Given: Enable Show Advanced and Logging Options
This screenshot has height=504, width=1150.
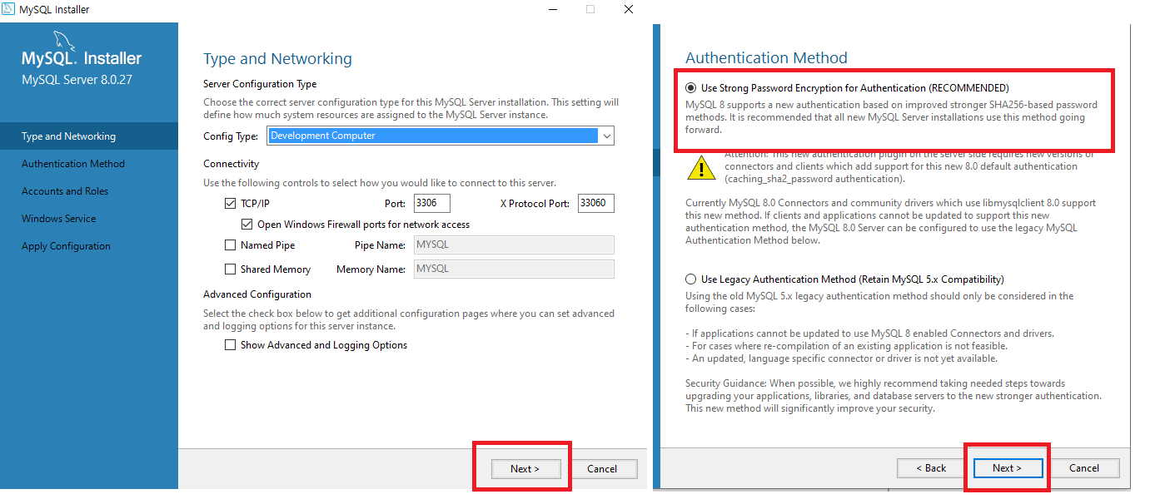Looking at the screenshot, I should 231,345.
